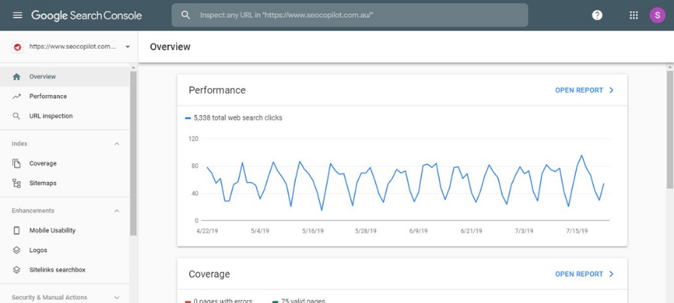Viewport: 674px width, 303px height.
Task: Click the Performance trend line icon
Action: point(16,97)
